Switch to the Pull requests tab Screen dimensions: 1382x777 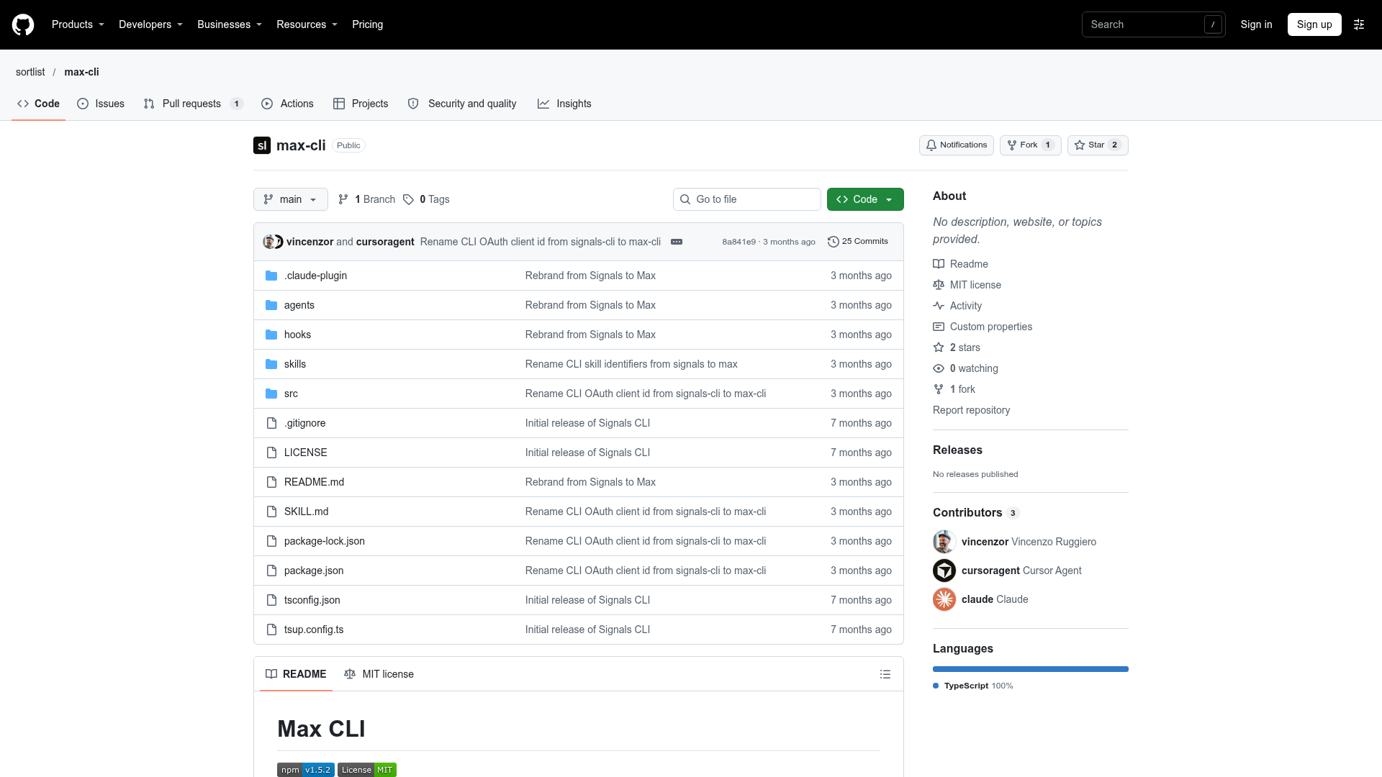tap(194, 104)
